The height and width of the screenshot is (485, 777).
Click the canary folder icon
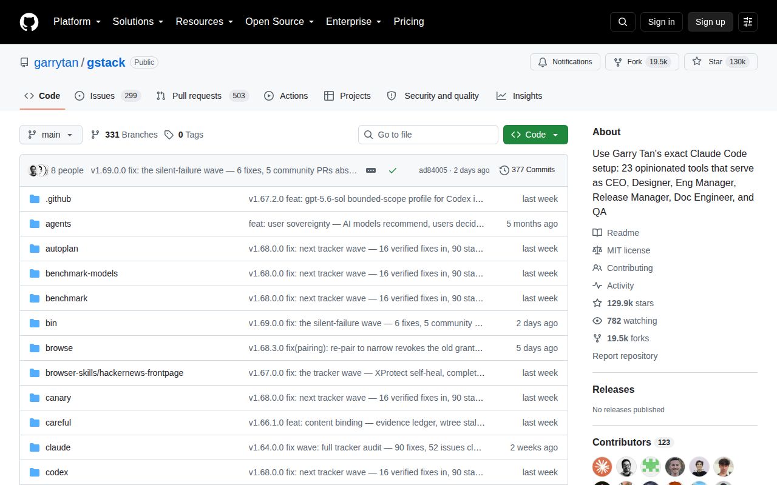(x=35, y=398)
